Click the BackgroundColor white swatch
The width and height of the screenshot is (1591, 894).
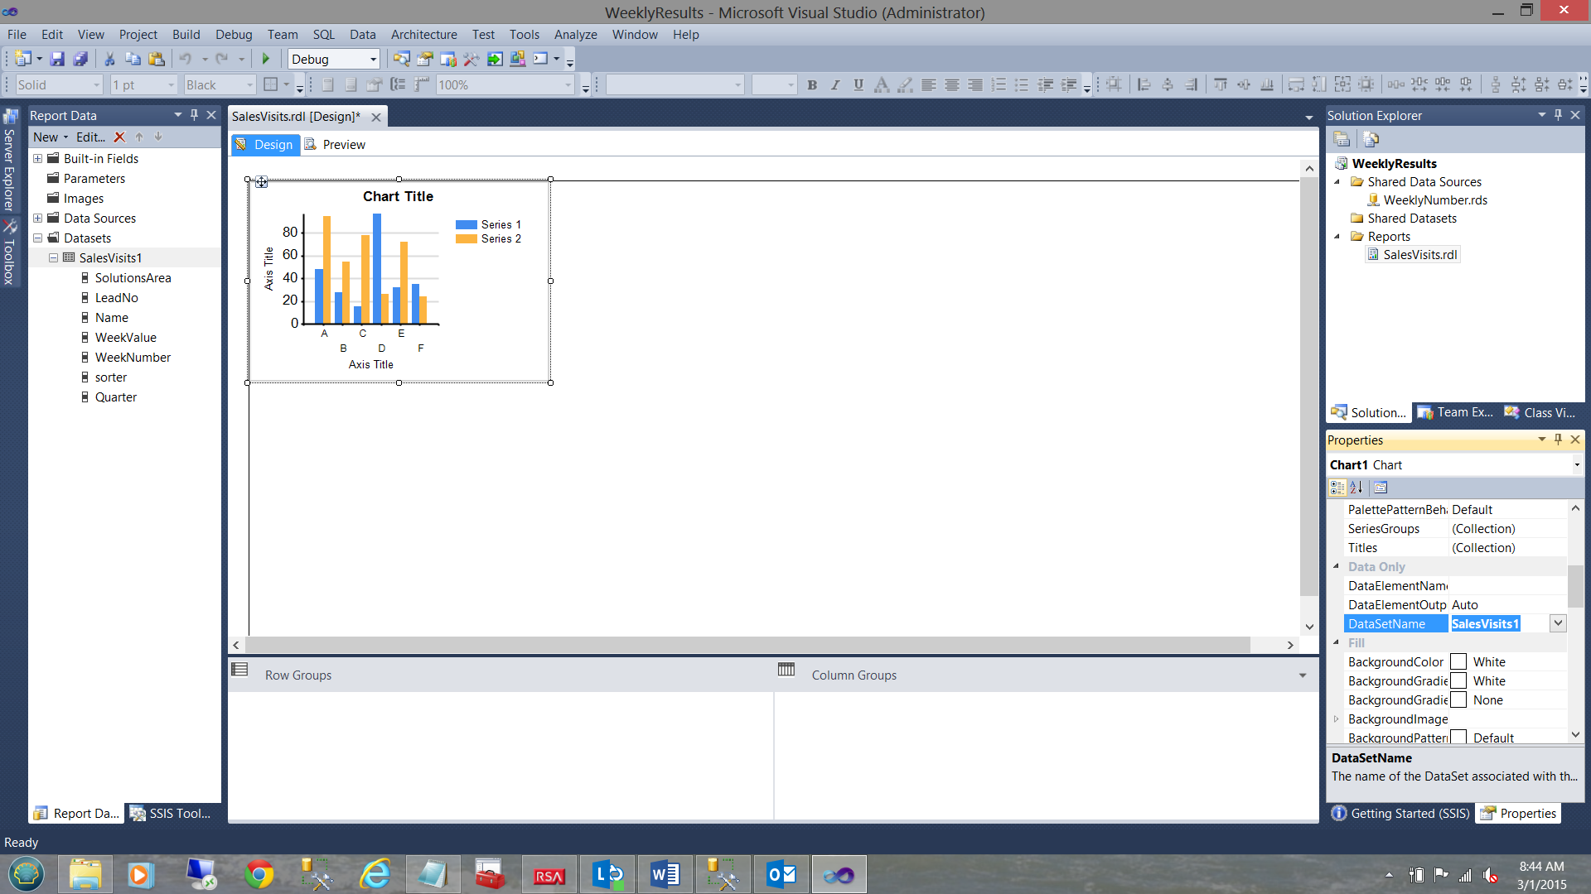click(x=1458, y=662)
